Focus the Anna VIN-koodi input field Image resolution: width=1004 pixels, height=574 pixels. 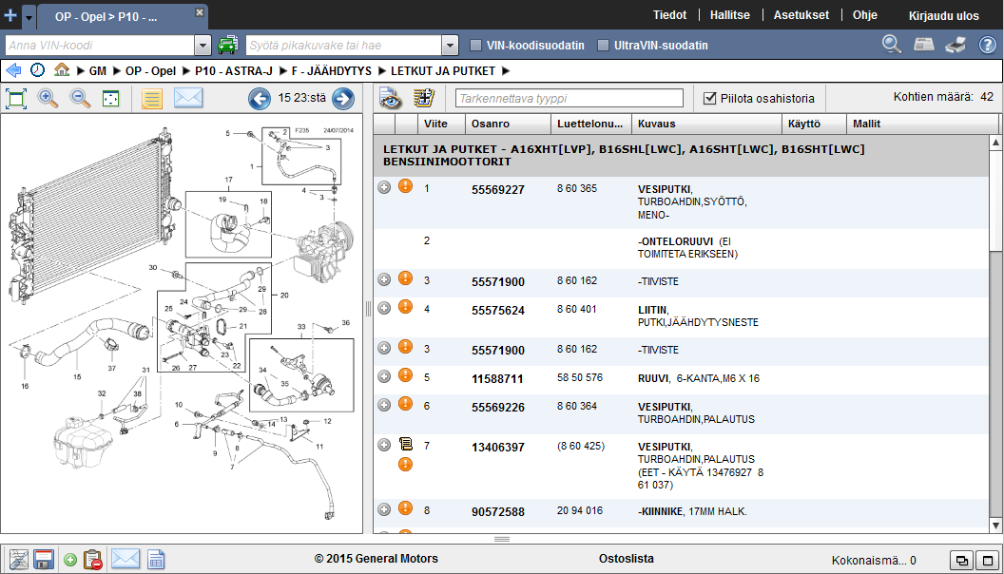100,45
